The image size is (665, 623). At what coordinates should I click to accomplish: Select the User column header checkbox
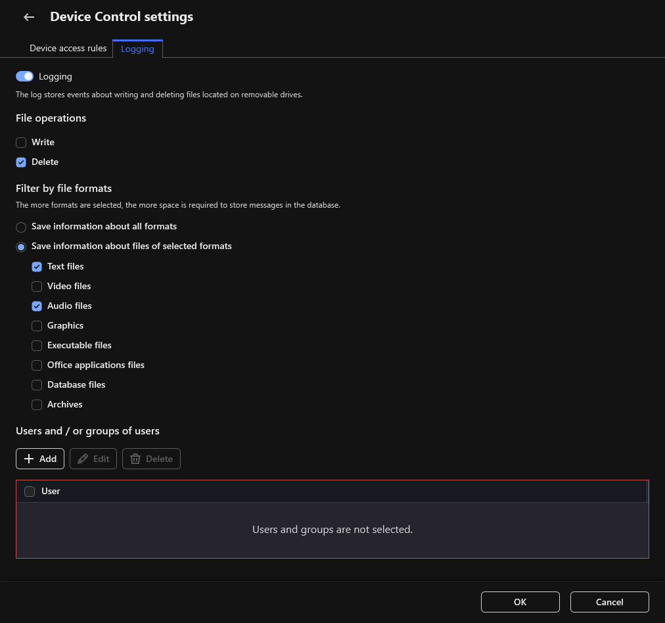[x=29, y=491]
